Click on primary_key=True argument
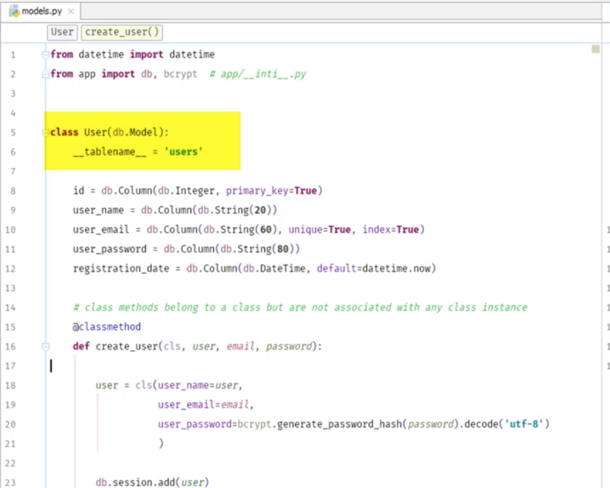 click(x=271, y=191)
